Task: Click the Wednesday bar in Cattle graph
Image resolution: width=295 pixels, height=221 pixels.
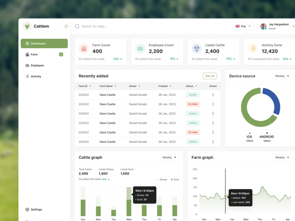Action: click(129, 202)
